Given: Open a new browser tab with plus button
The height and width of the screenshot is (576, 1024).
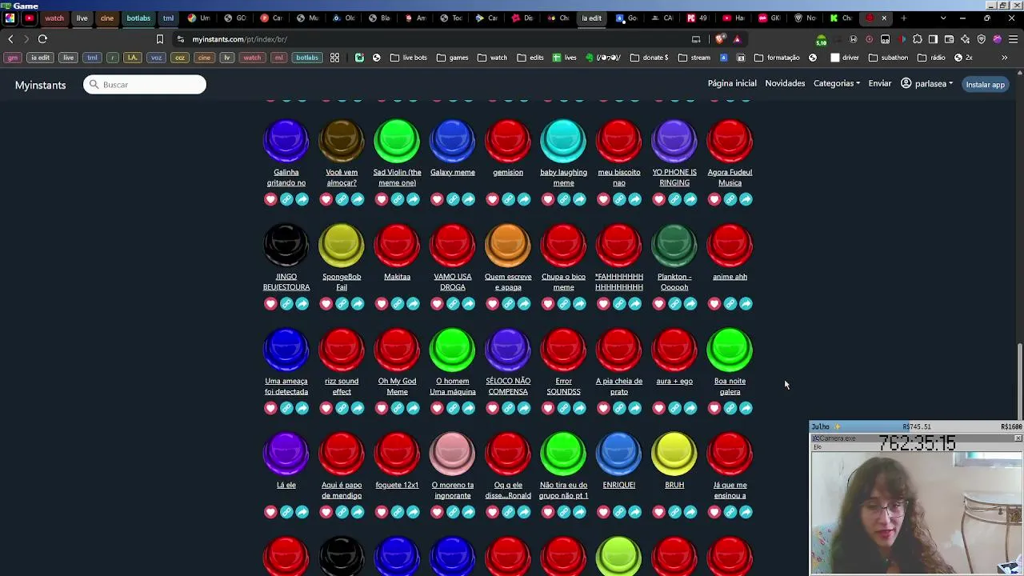Looking at the screenshot, I should click(x=903, y=18).
